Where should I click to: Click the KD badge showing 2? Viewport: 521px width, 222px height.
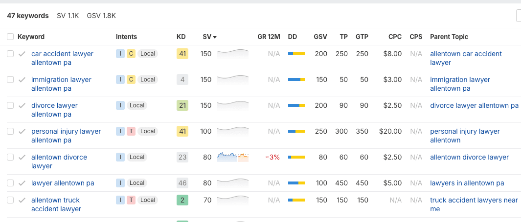[182, 200]
